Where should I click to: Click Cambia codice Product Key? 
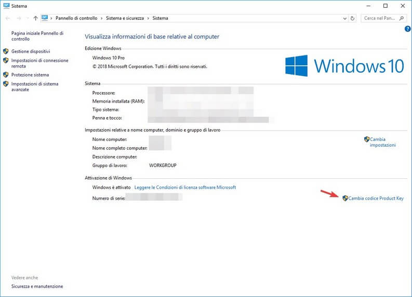(376, 198)
